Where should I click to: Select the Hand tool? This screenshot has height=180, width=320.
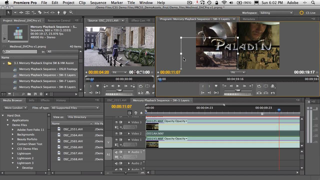point(65,12)
